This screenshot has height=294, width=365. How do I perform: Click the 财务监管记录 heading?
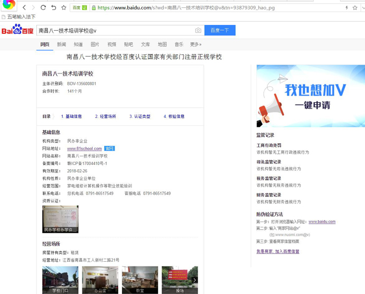269,195
